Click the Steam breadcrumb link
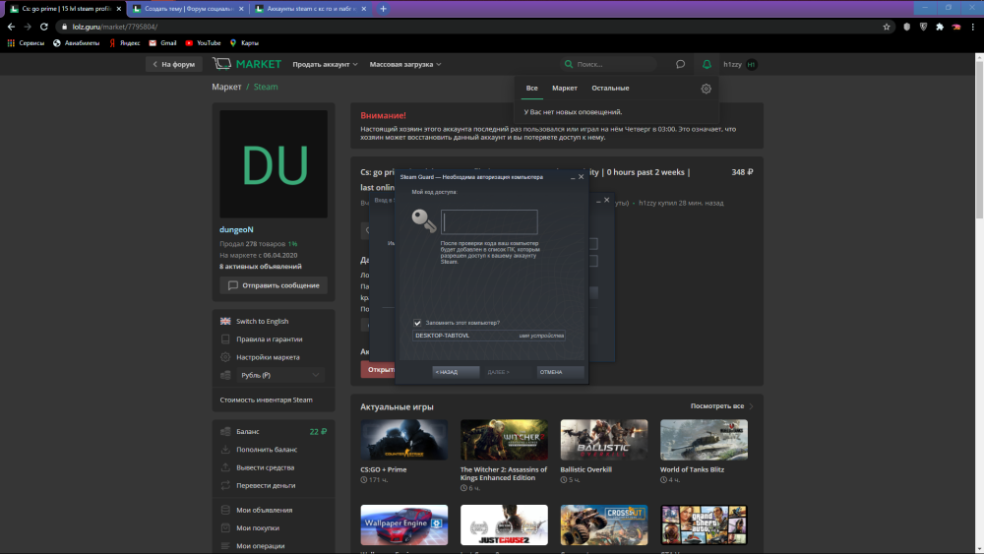This screenshot has height=554, width=984. tap(266, 87)
